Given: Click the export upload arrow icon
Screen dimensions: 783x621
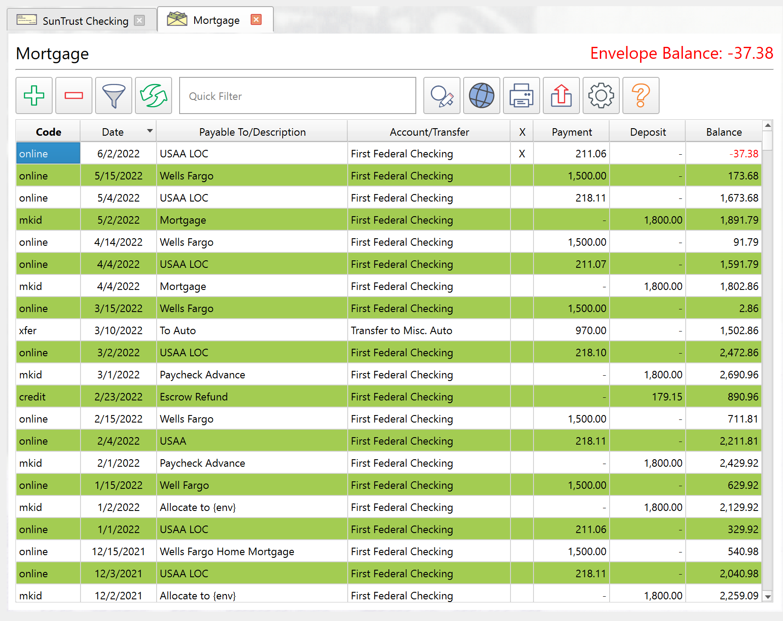Looking at the screenshot, I should (x=561, y=95).
